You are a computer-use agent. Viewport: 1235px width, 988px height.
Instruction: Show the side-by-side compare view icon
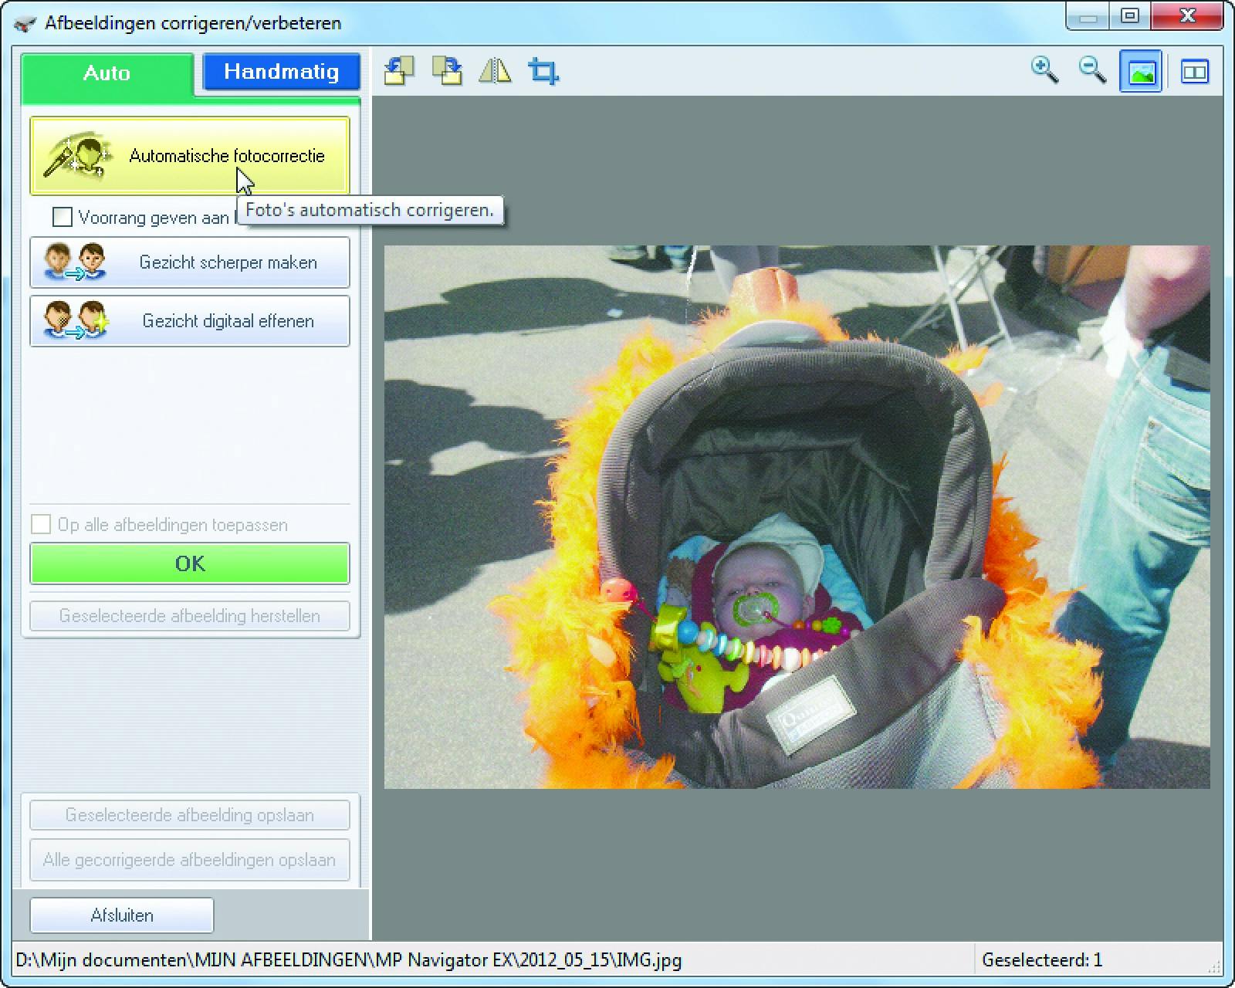point(1194,72)
